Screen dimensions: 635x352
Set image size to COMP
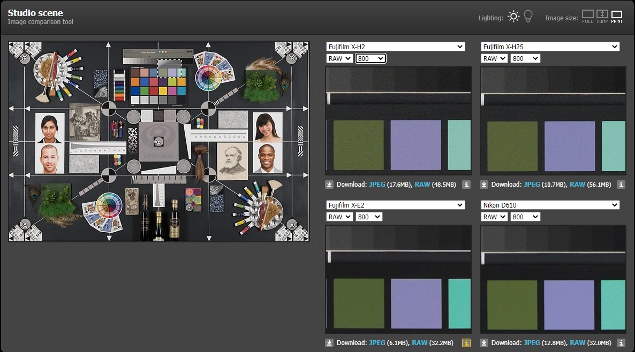tap(602, 16)
